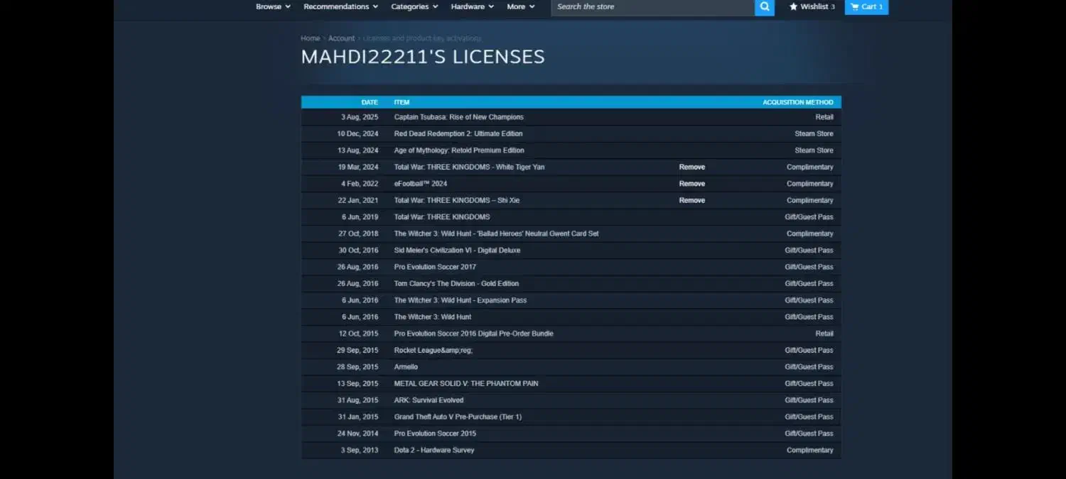1066x479 pixels.
Task: Expand the More menu
Action: click(520, 7)
